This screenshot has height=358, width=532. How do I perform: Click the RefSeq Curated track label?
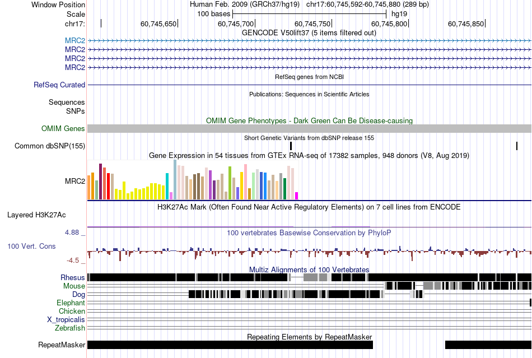59,85
